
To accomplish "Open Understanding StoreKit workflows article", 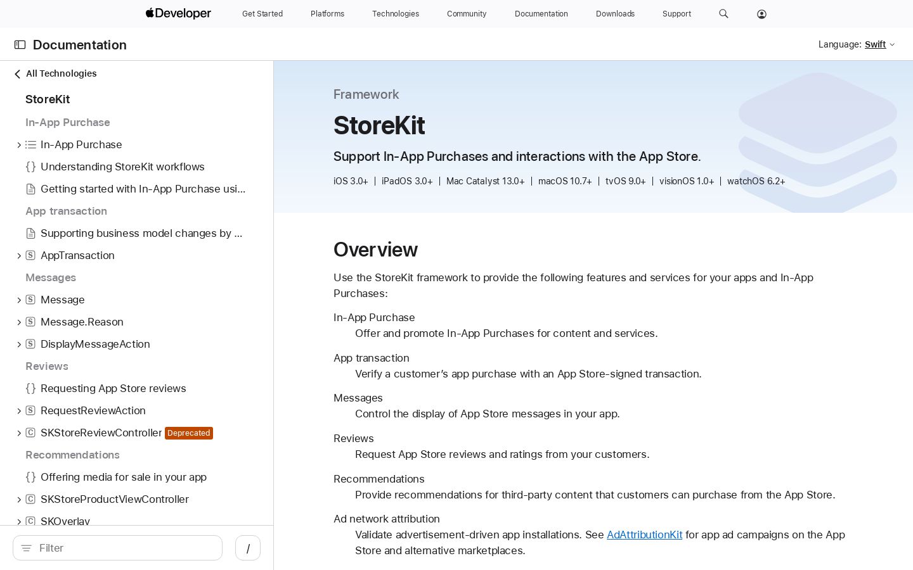I will (x=122, y=167).
